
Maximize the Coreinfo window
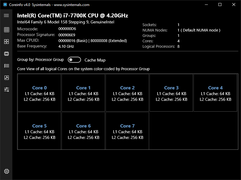click(x=220, y=4)
